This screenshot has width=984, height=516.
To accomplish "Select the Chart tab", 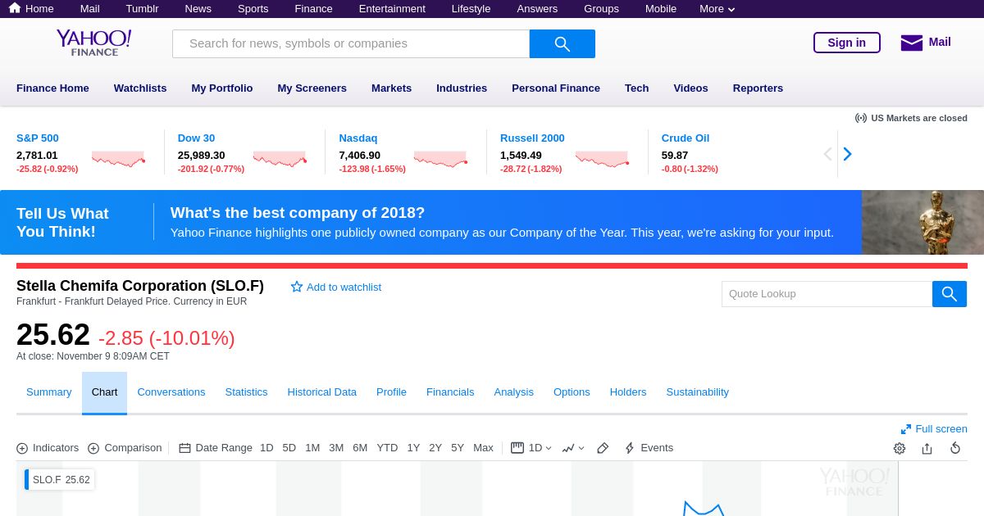I will click(x=104, y=392).
